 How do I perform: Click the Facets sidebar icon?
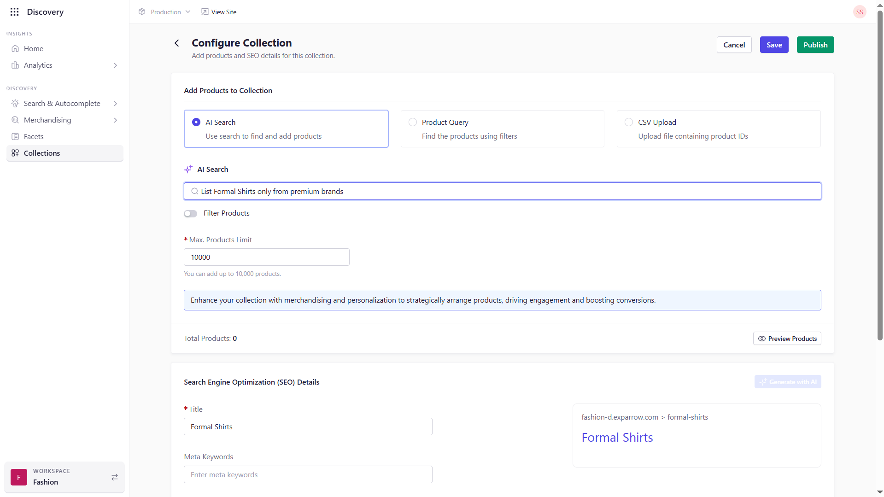(15, 137)
